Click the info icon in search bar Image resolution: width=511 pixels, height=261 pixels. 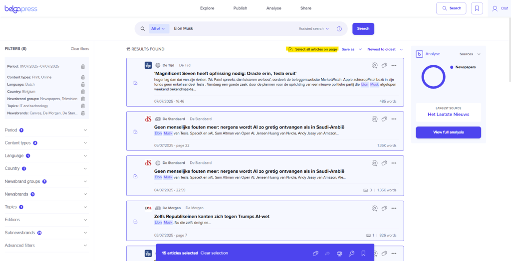click(x=339, y=29)
